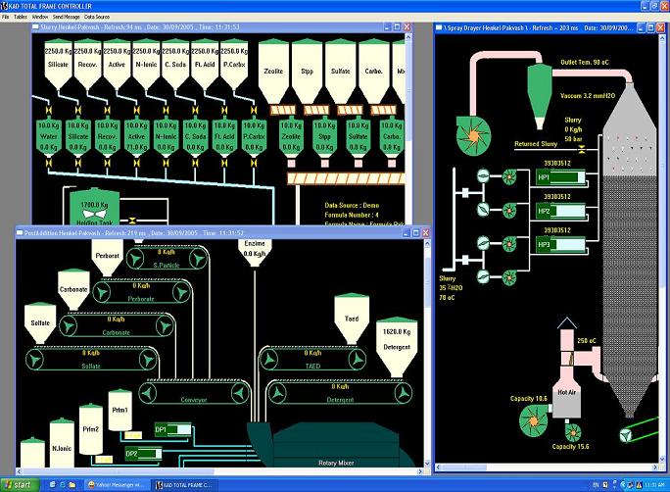
Task: Click the spray tower in Spray Dryer window
Action: [x=629, y=248]
